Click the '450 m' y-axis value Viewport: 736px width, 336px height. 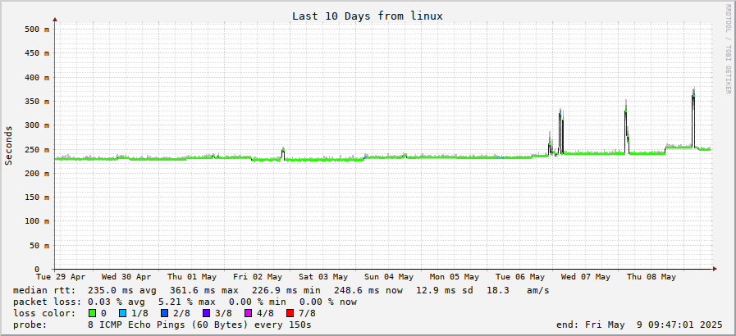pos(37,53)
